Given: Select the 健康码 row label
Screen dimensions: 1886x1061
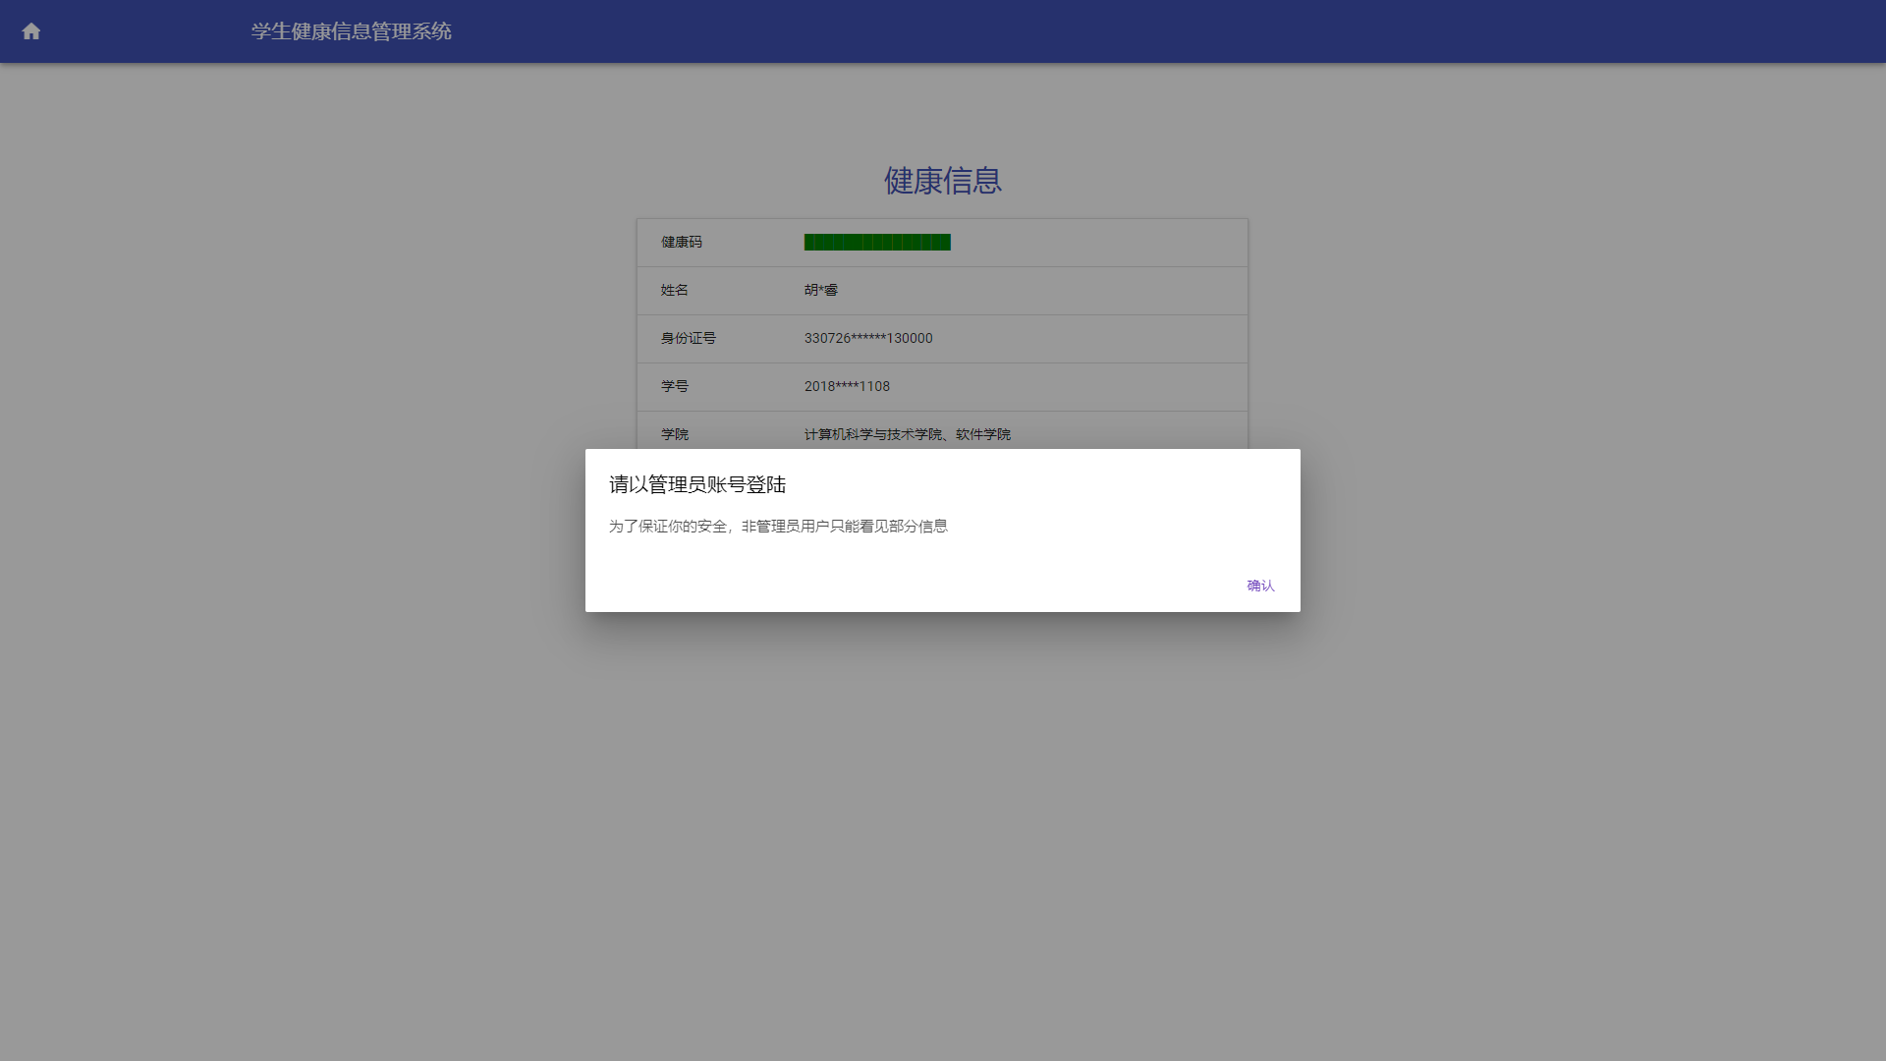Looking at the screenshot, I should 681,243.
